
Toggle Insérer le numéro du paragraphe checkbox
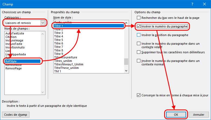[x=139, y=26]
